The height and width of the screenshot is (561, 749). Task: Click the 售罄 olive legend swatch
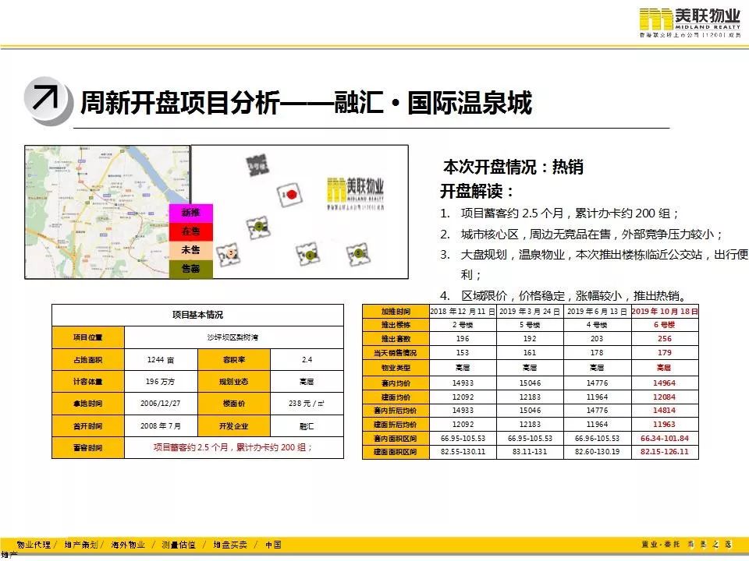click(190, 269)
